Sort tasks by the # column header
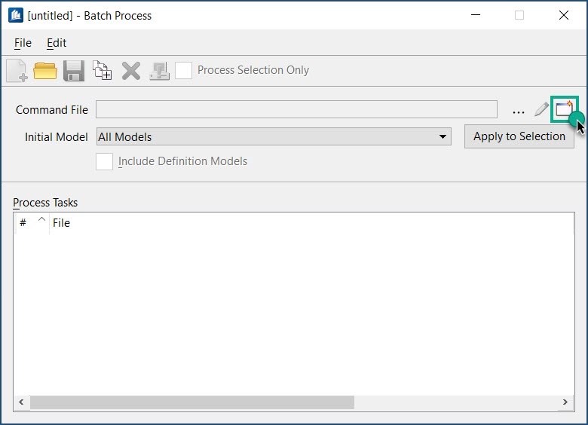Viewport: 588px width, 425px height. pos(32,223)
